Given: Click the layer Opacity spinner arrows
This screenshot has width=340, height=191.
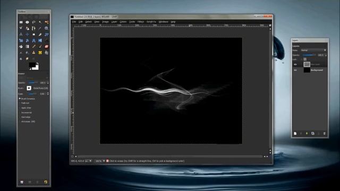Looking at the screenshot, I should 326,55.
